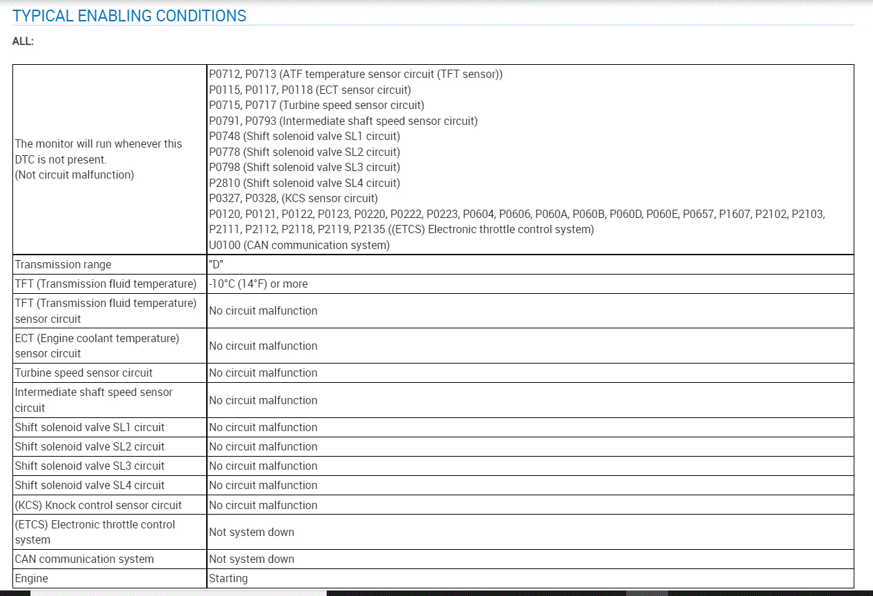Select 'No circuit malfunction' in Intermediate shaft row
The height and width of the screenshot is (596, 873).
[263, 400]
